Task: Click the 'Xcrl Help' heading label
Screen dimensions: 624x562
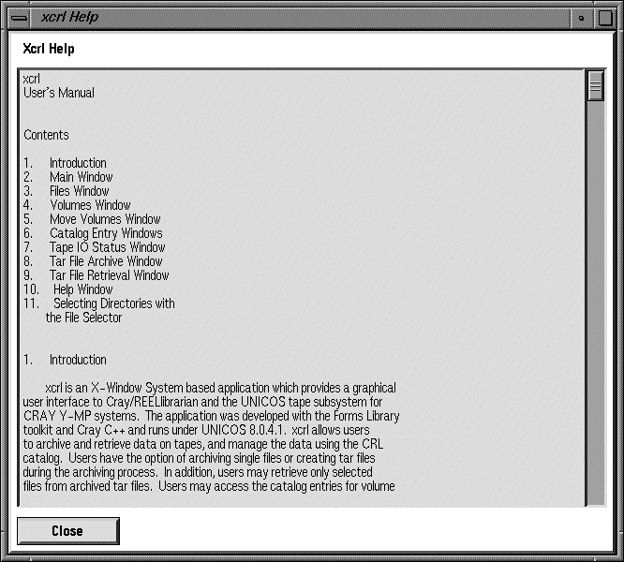Action: (49, 49)
